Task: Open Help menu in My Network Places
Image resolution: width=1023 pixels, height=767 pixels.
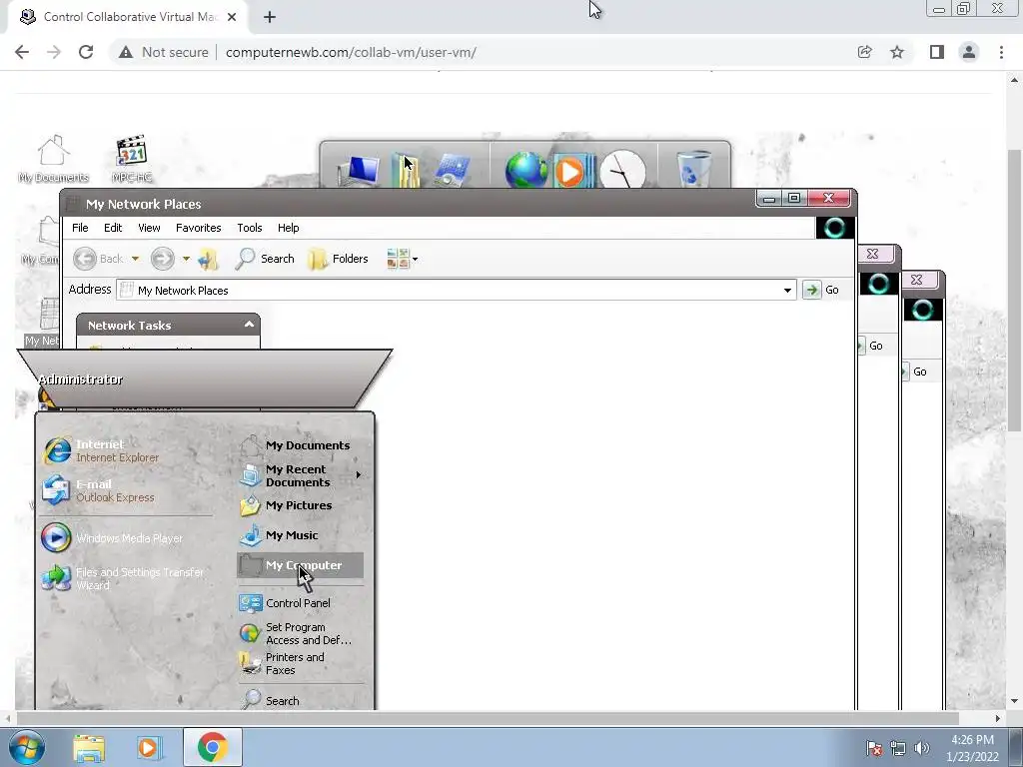Action: [x=289, y=228]
